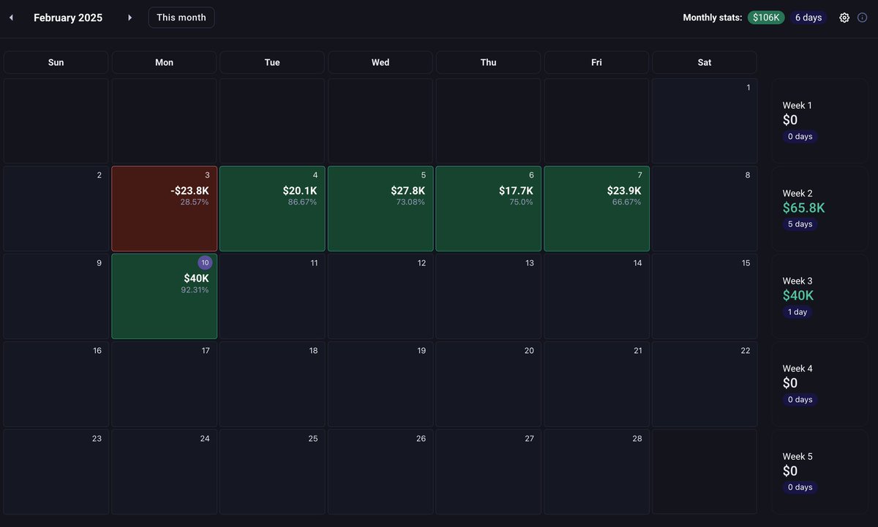Open Feb 6 day with $17.7K

[489, 208]
